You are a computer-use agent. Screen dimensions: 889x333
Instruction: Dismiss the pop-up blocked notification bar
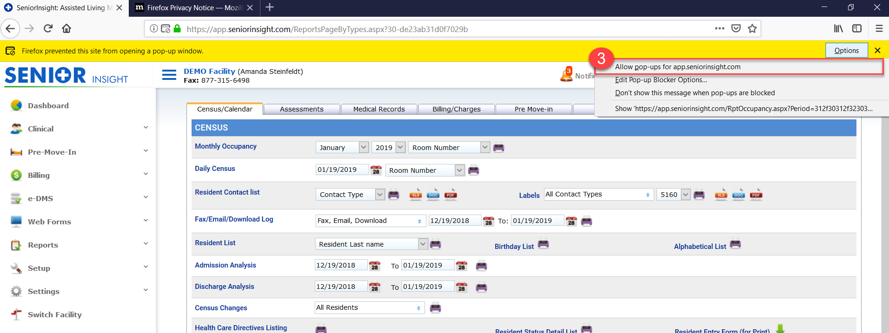pos(877,50)
